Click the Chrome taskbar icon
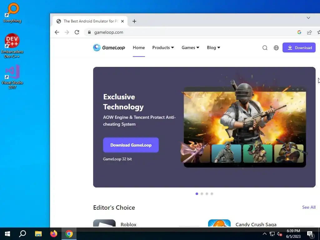This screenshot has height=240, width=320. click(69, 234)
